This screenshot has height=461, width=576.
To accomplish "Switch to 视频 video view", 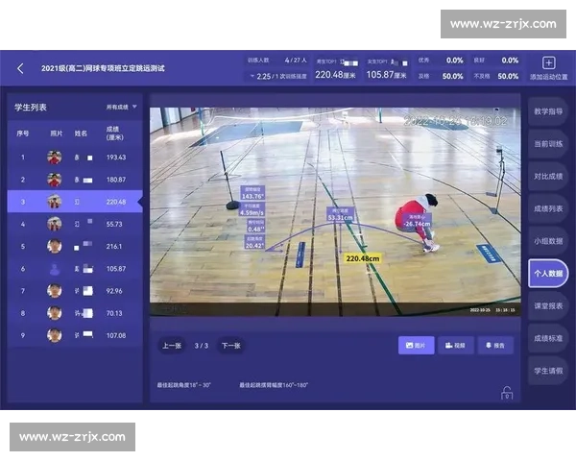I will click(x=456, y=345).
